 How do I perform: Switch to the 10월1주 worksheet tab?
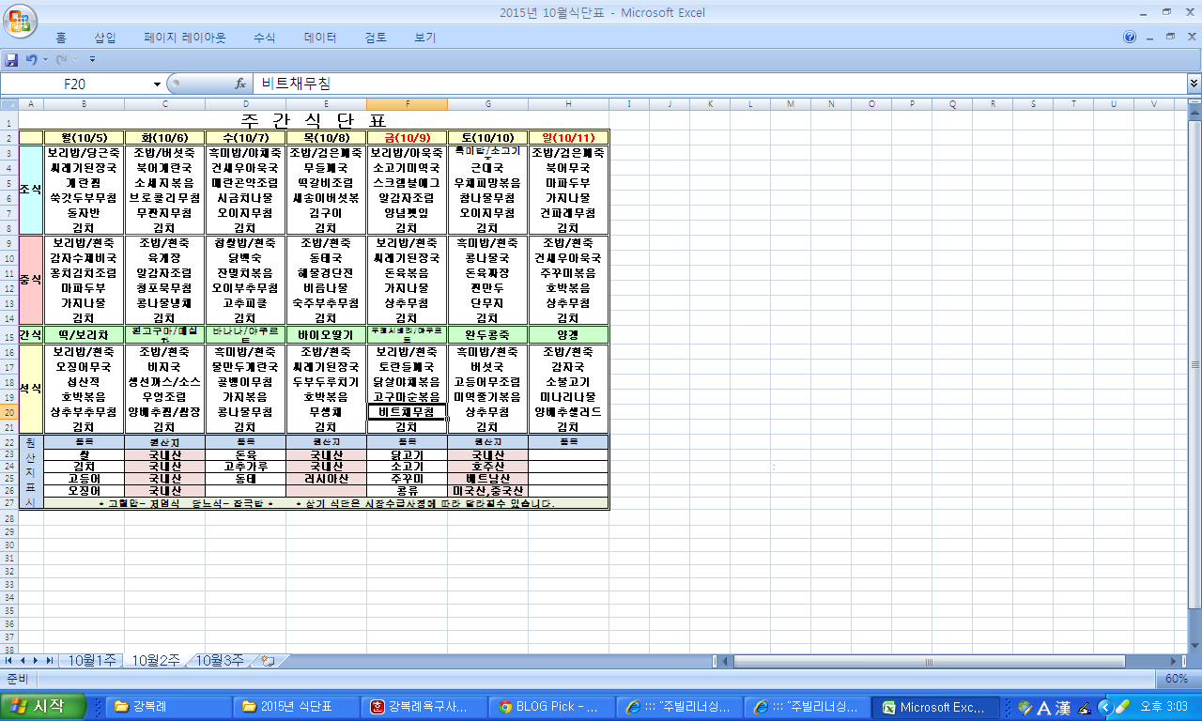92,661
